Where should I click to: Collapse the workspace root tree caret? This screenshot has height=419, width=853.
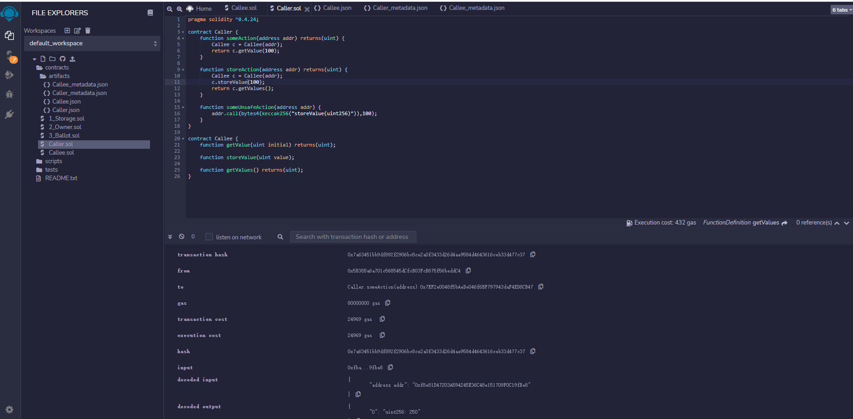tap(34, 59)
